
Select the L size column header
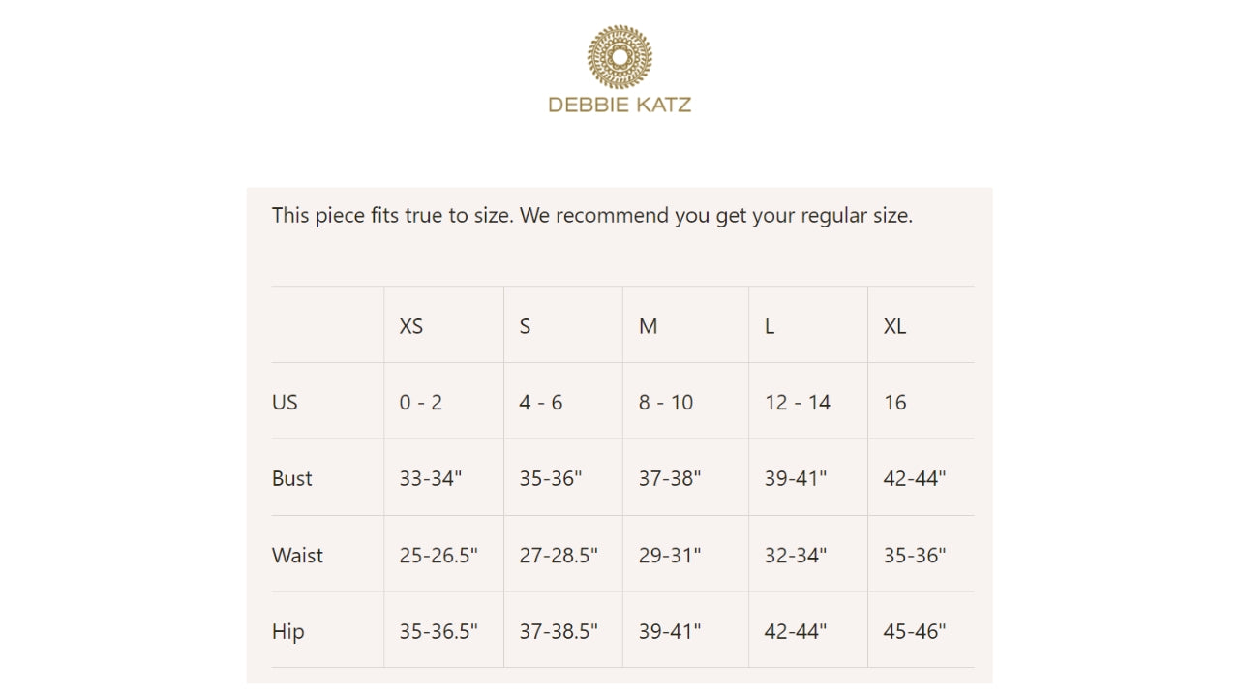[770, 326]
